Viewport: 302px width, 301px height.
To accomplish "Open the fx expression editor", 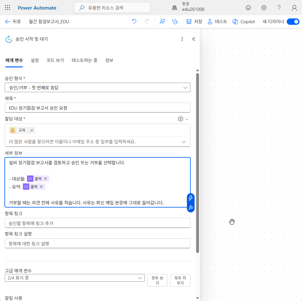I will [x=190, y=208].
